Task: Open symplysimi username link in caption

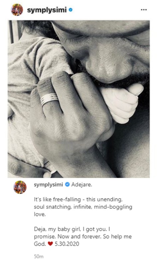Action: [48, 185]
